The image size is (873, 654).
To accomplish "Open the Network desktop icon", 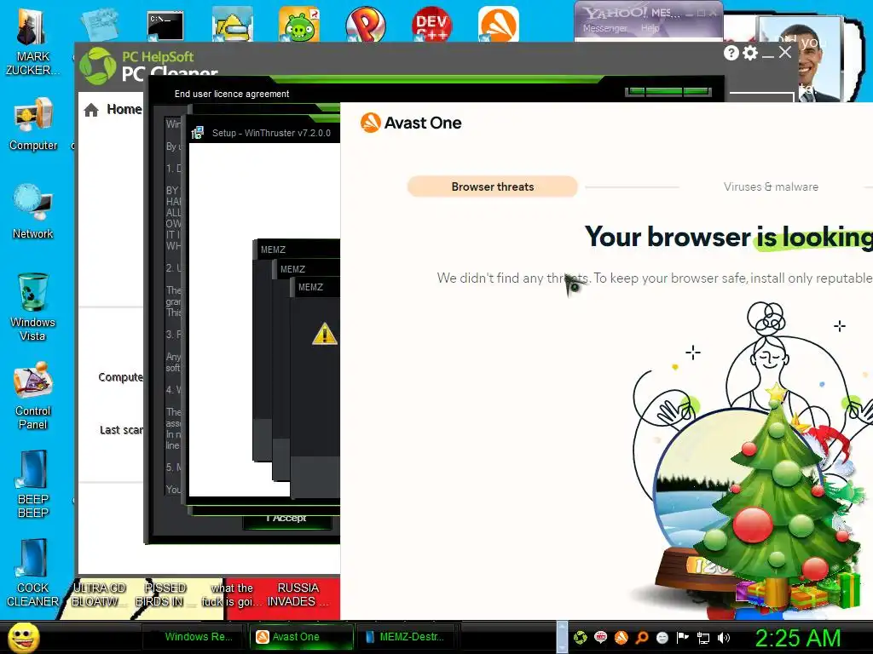I will [x=33, y=211].
